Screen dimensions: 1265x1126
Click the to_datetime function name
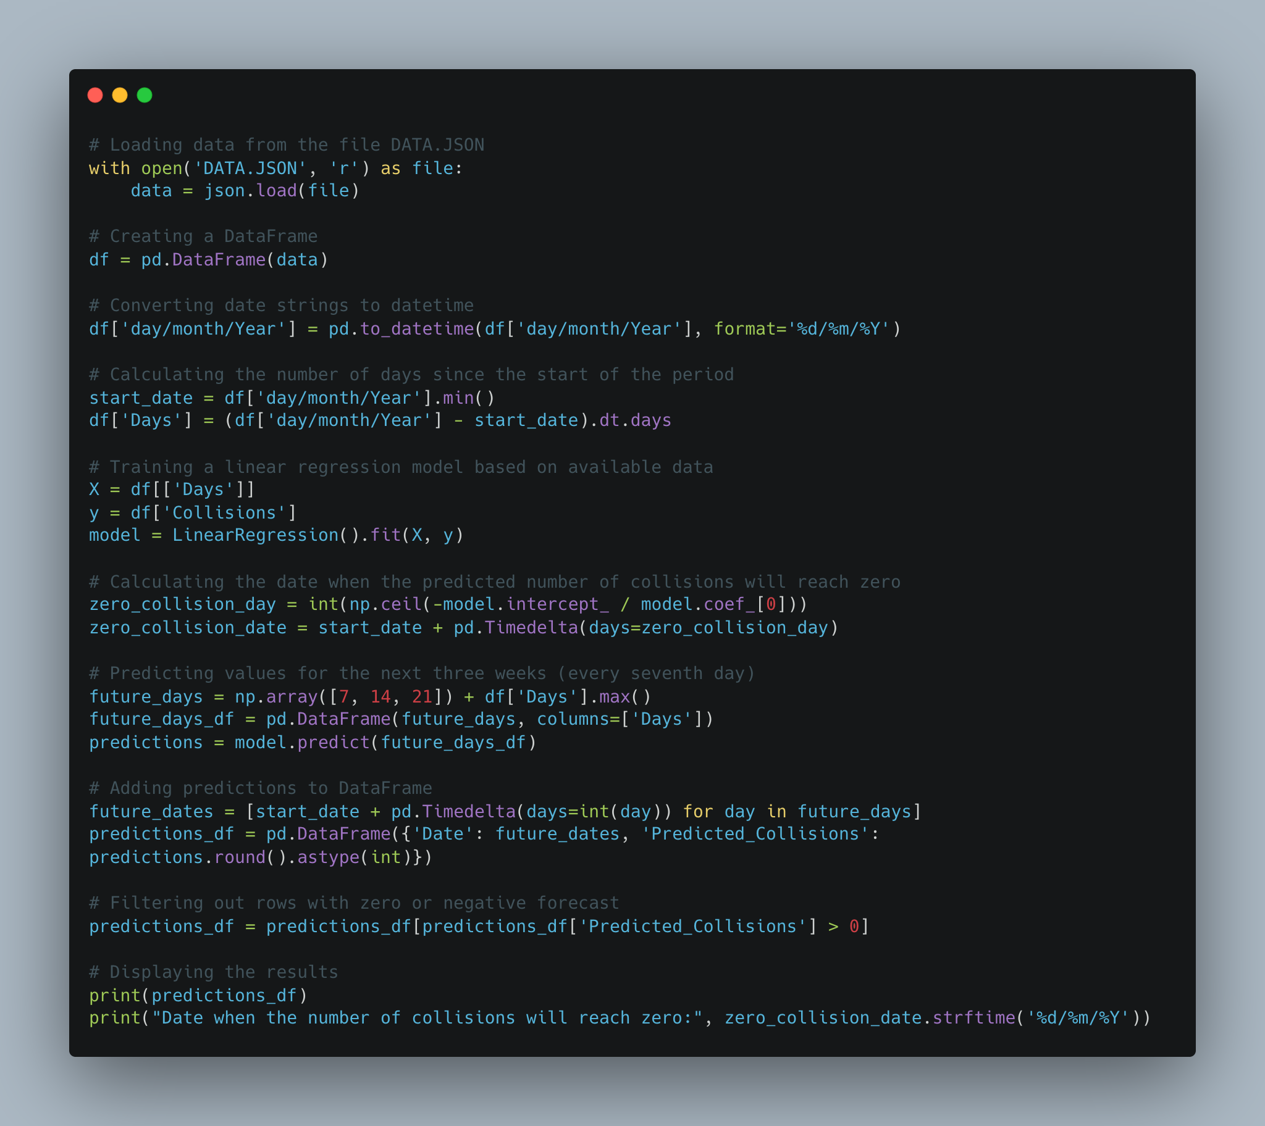[416, 329]
